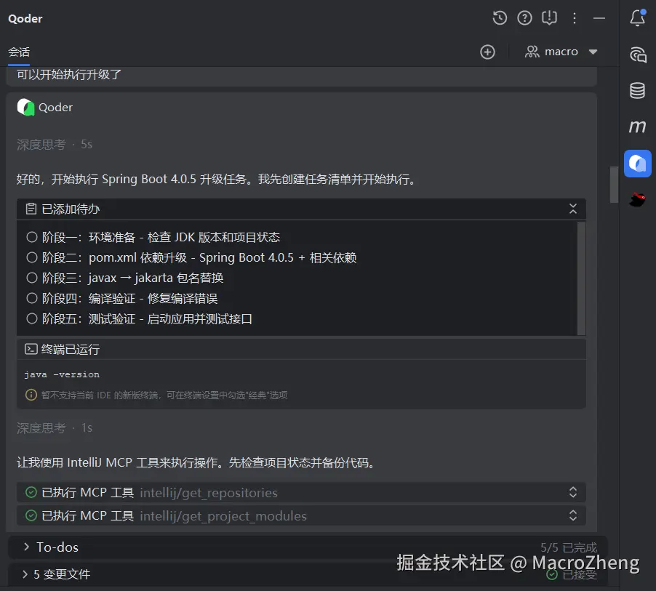The height and width of the screenshot is (591, 656).
Task: Click green check icon for get_repositories tool
Action: (x=31, y=492)
